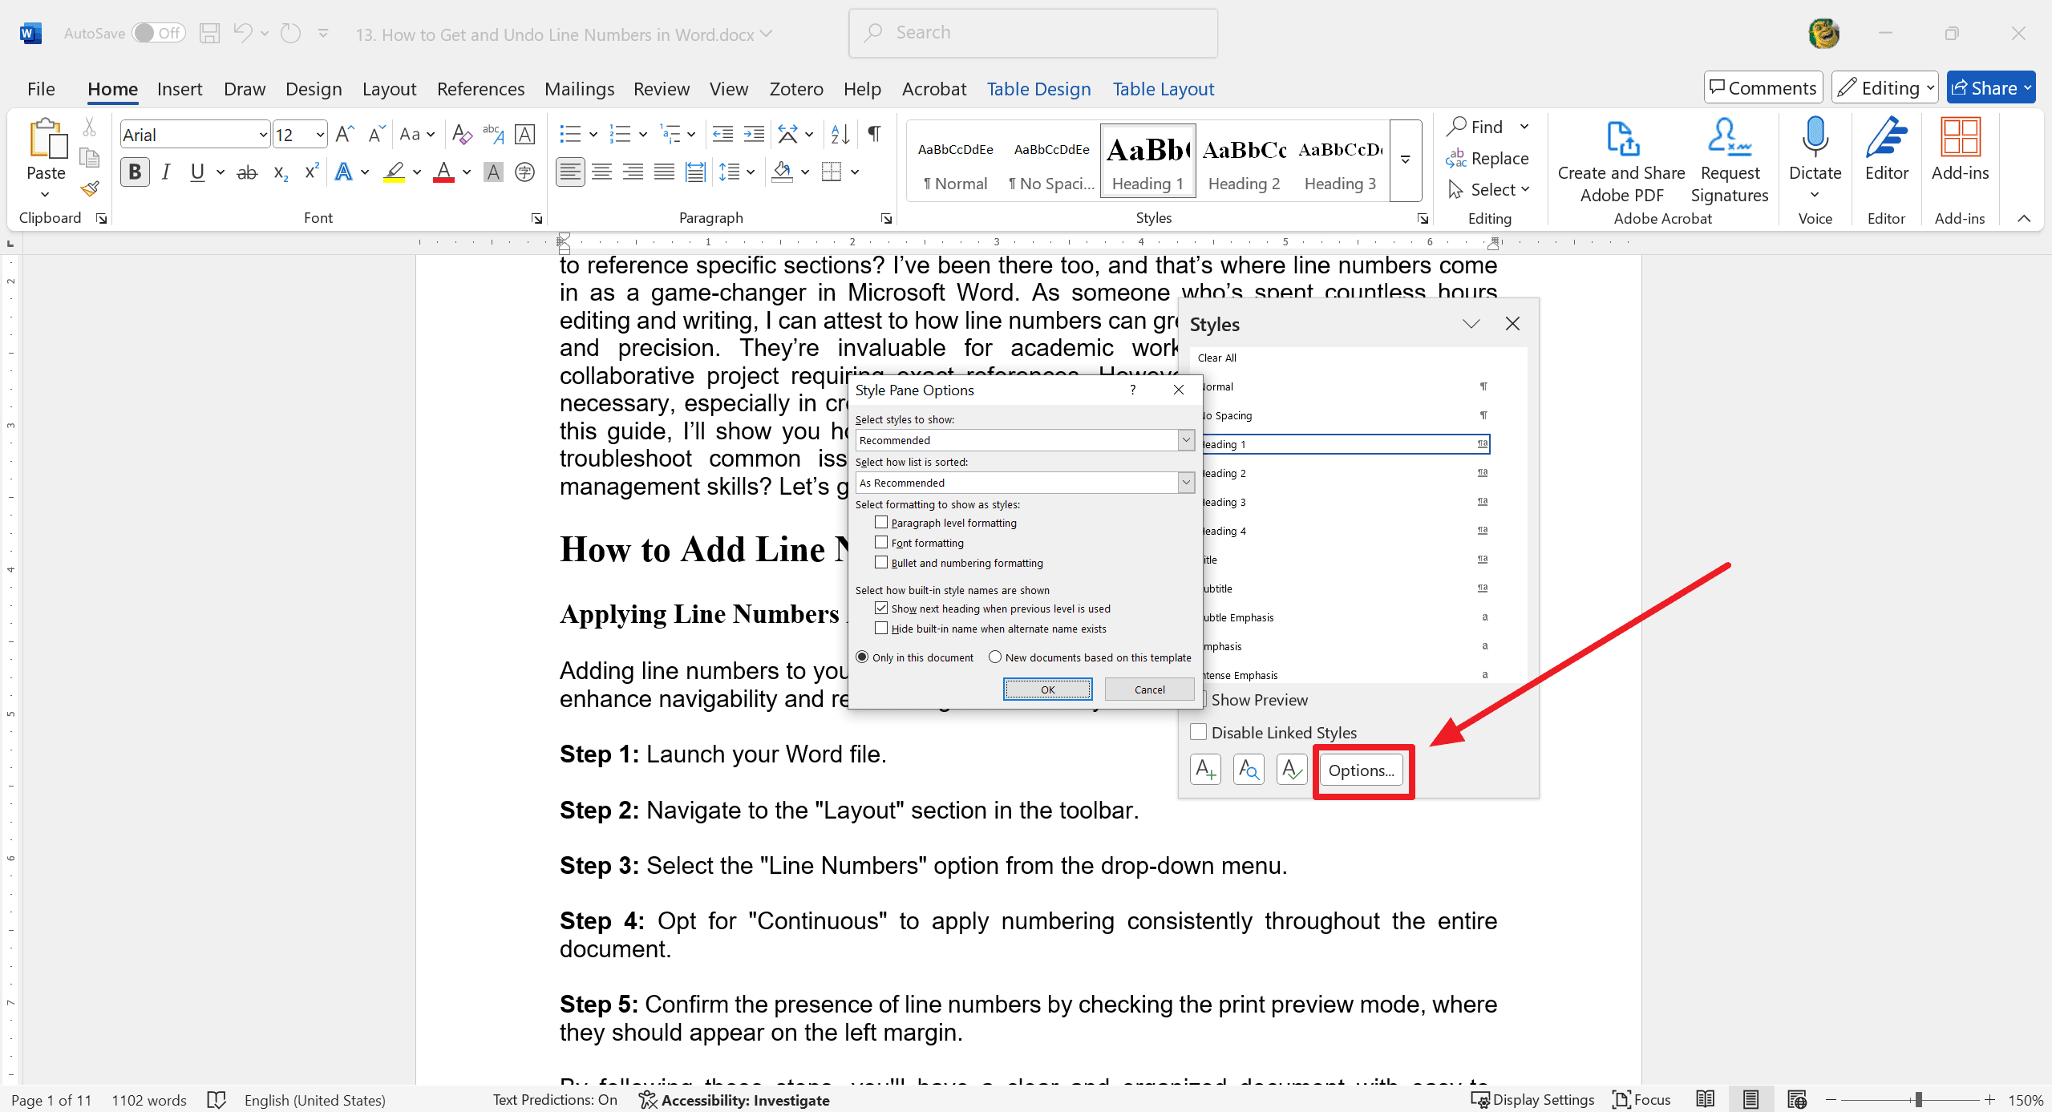Image resolution: width=2052 pixels, height=1112 pixels.
Task: Click the References ribbon tab
Action: 479,87
